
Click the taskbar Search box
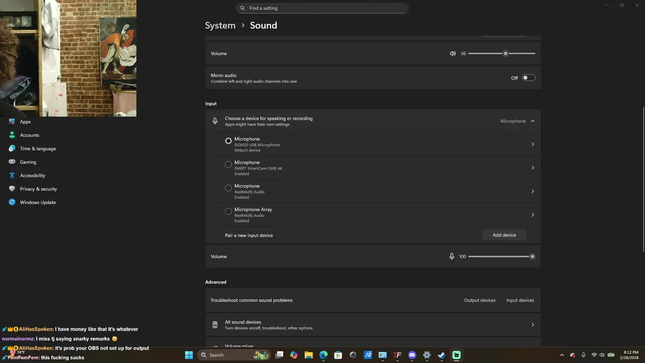point(234,355)
